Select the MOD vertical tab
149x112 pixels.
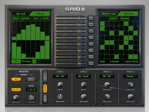(x=45, y=88)
